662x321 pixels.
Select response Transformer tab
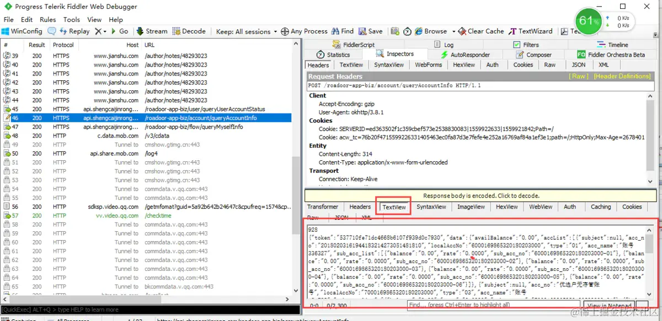323,207
